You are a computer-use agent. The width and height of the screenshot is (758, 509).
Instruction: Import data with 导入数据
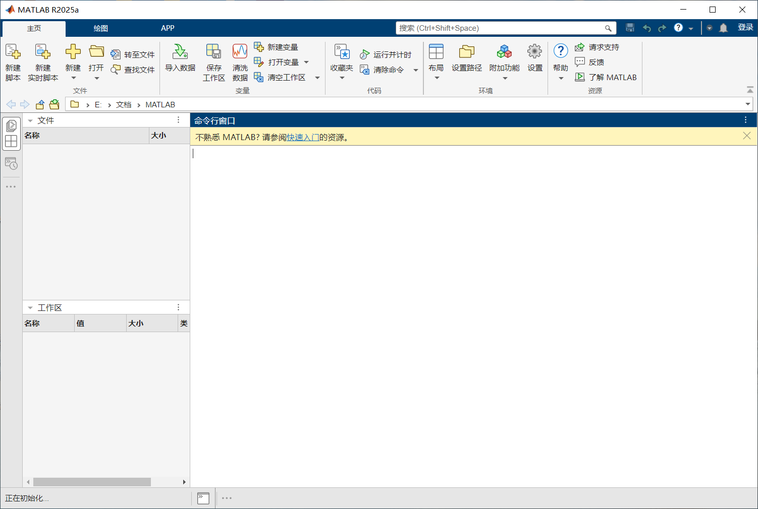pyautogui.click(x=180, y=58)
